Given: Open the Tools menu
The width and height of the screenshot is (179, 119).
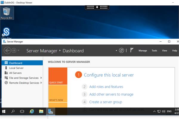Looking at the screenshot, I should point(154,51).
